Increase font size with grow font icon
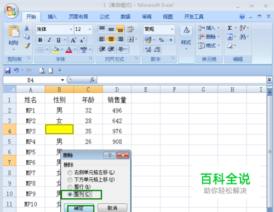 [x=73, y=40]
